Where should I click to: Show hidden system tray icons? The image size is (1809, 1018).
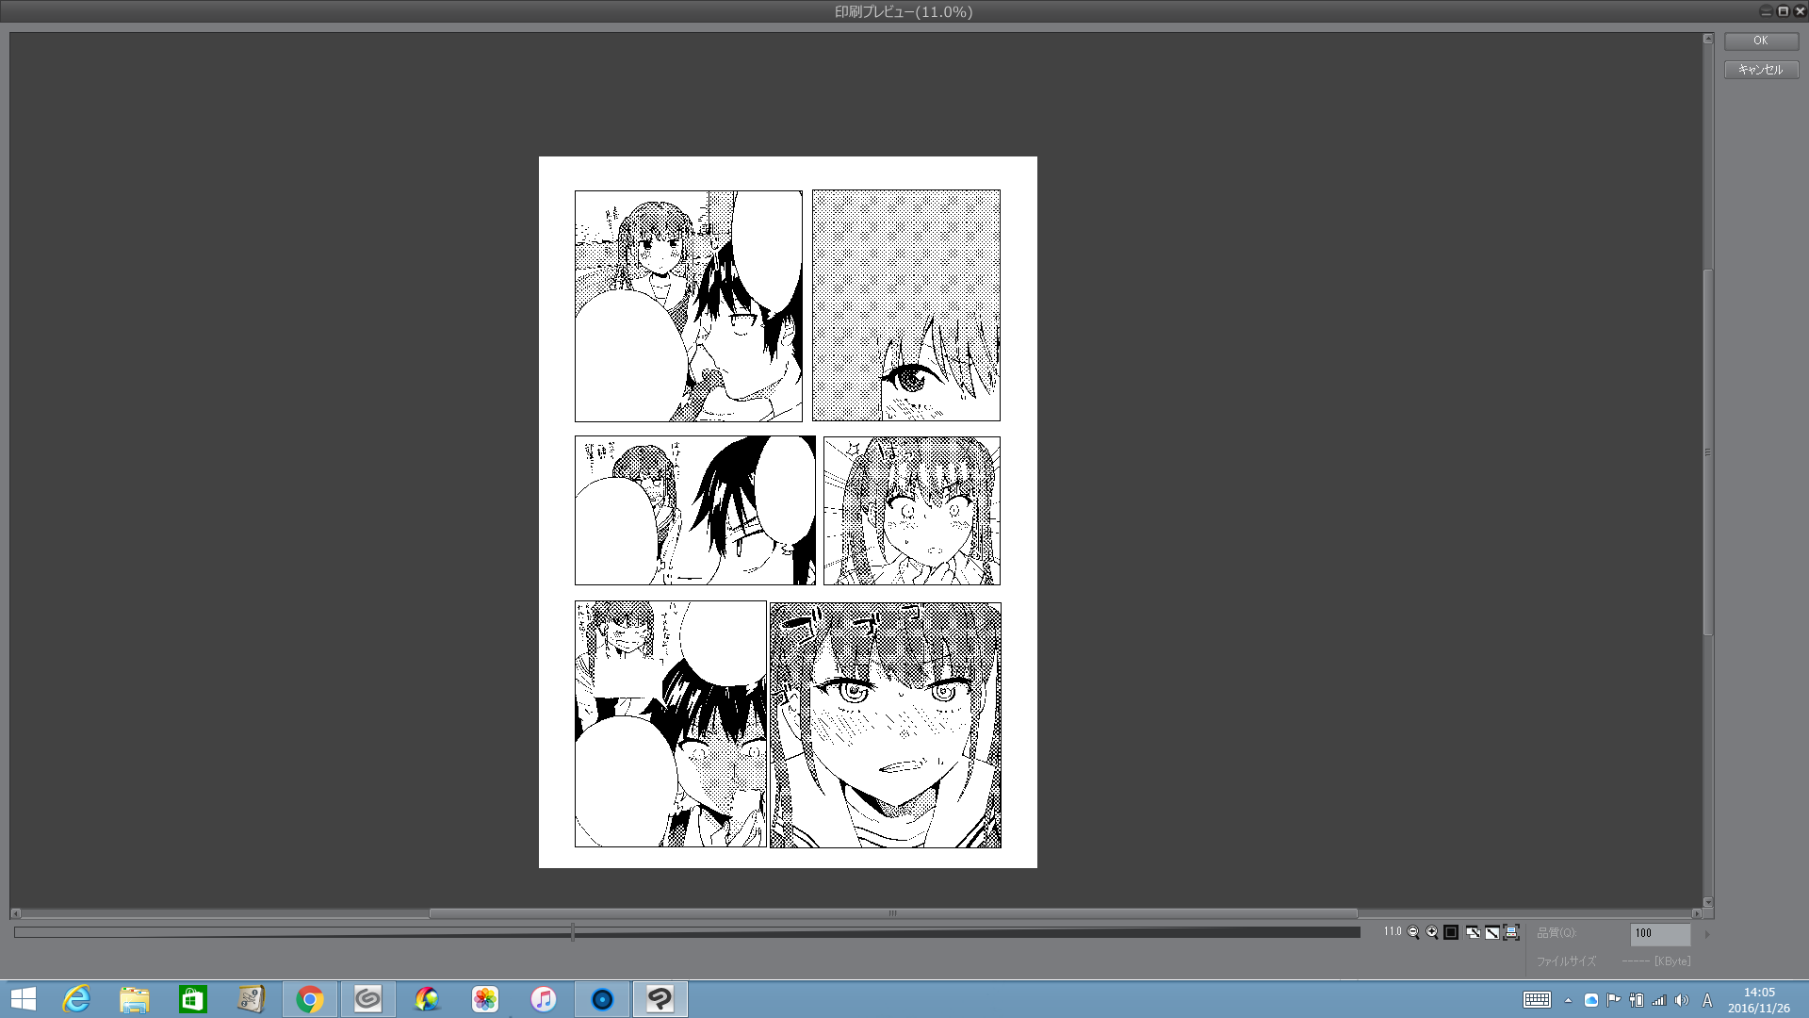(x=1568, y=1000)
